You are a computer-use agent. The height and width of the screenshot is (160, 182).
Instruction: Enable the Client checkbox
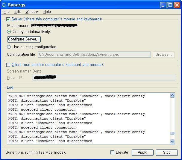[x=8, y=65]
